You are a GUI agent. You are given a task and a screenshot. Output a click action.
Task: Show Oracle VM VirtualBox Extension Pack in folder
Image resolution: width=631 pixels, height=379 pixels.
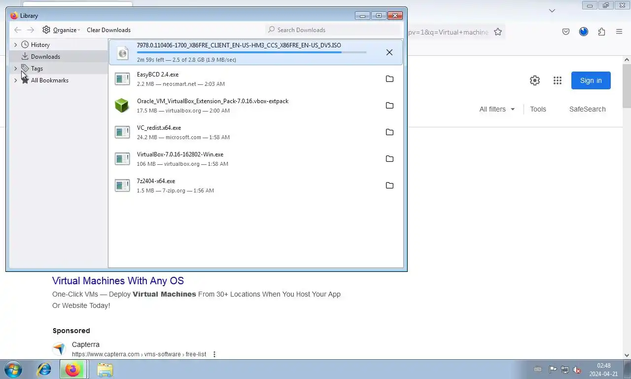(x=389, y=106)
